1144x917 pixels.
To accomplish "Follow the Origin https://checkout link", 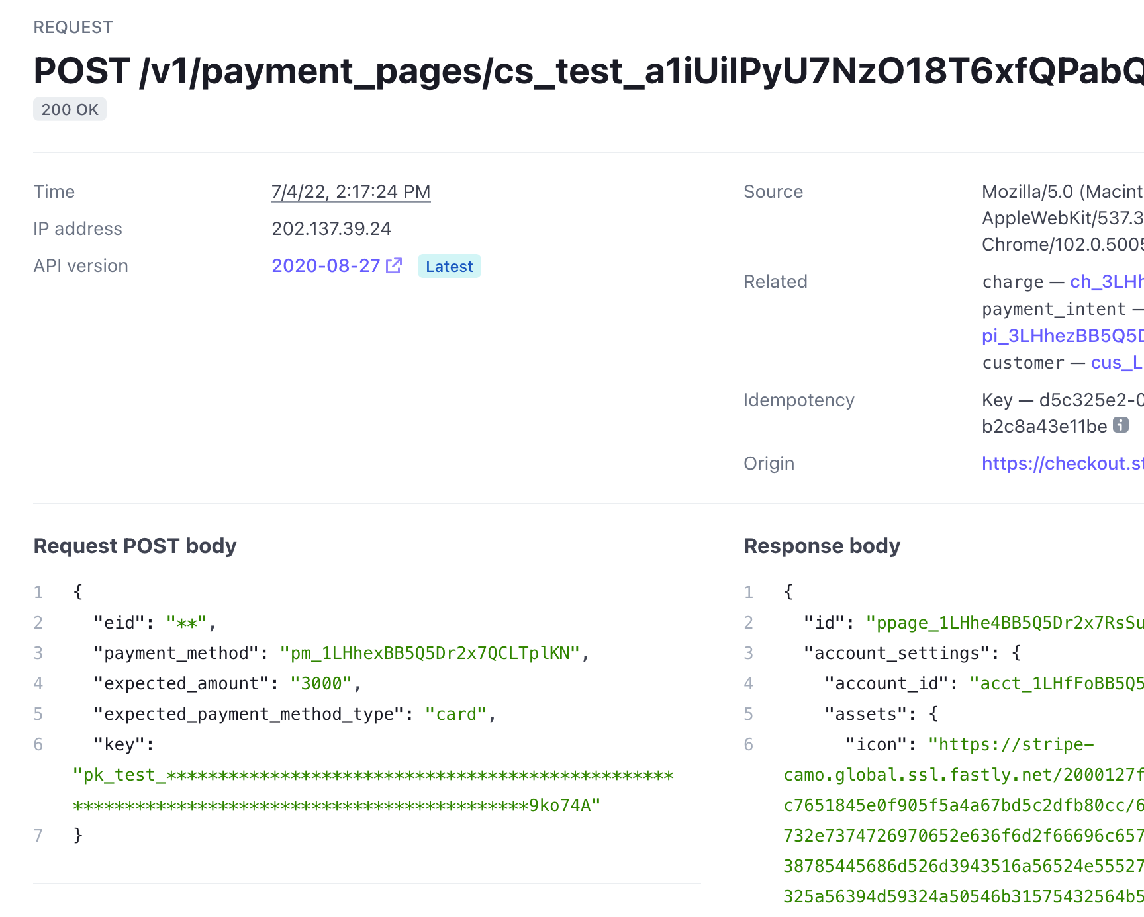I will (x=1062, y=463).
